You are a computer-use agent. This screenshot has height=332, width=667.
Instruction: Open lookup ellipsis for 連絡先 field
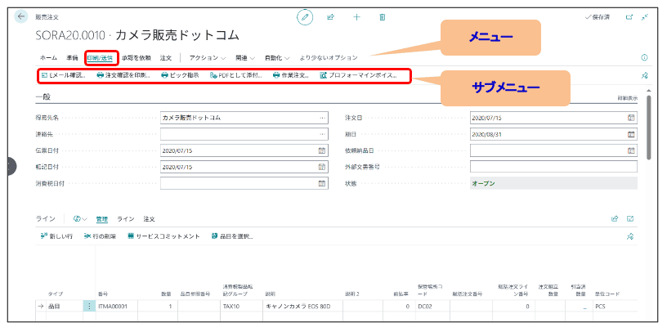click(322, 134)
